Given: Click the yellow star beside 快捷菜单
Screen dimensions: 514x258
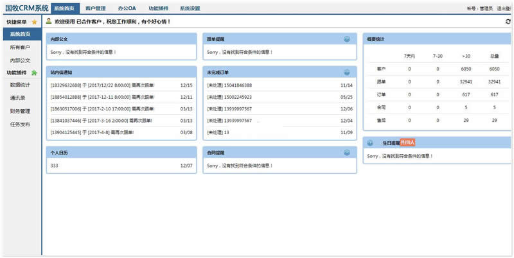Looking at the screenshot, I should pyautogui.click(x=34, y=22).
